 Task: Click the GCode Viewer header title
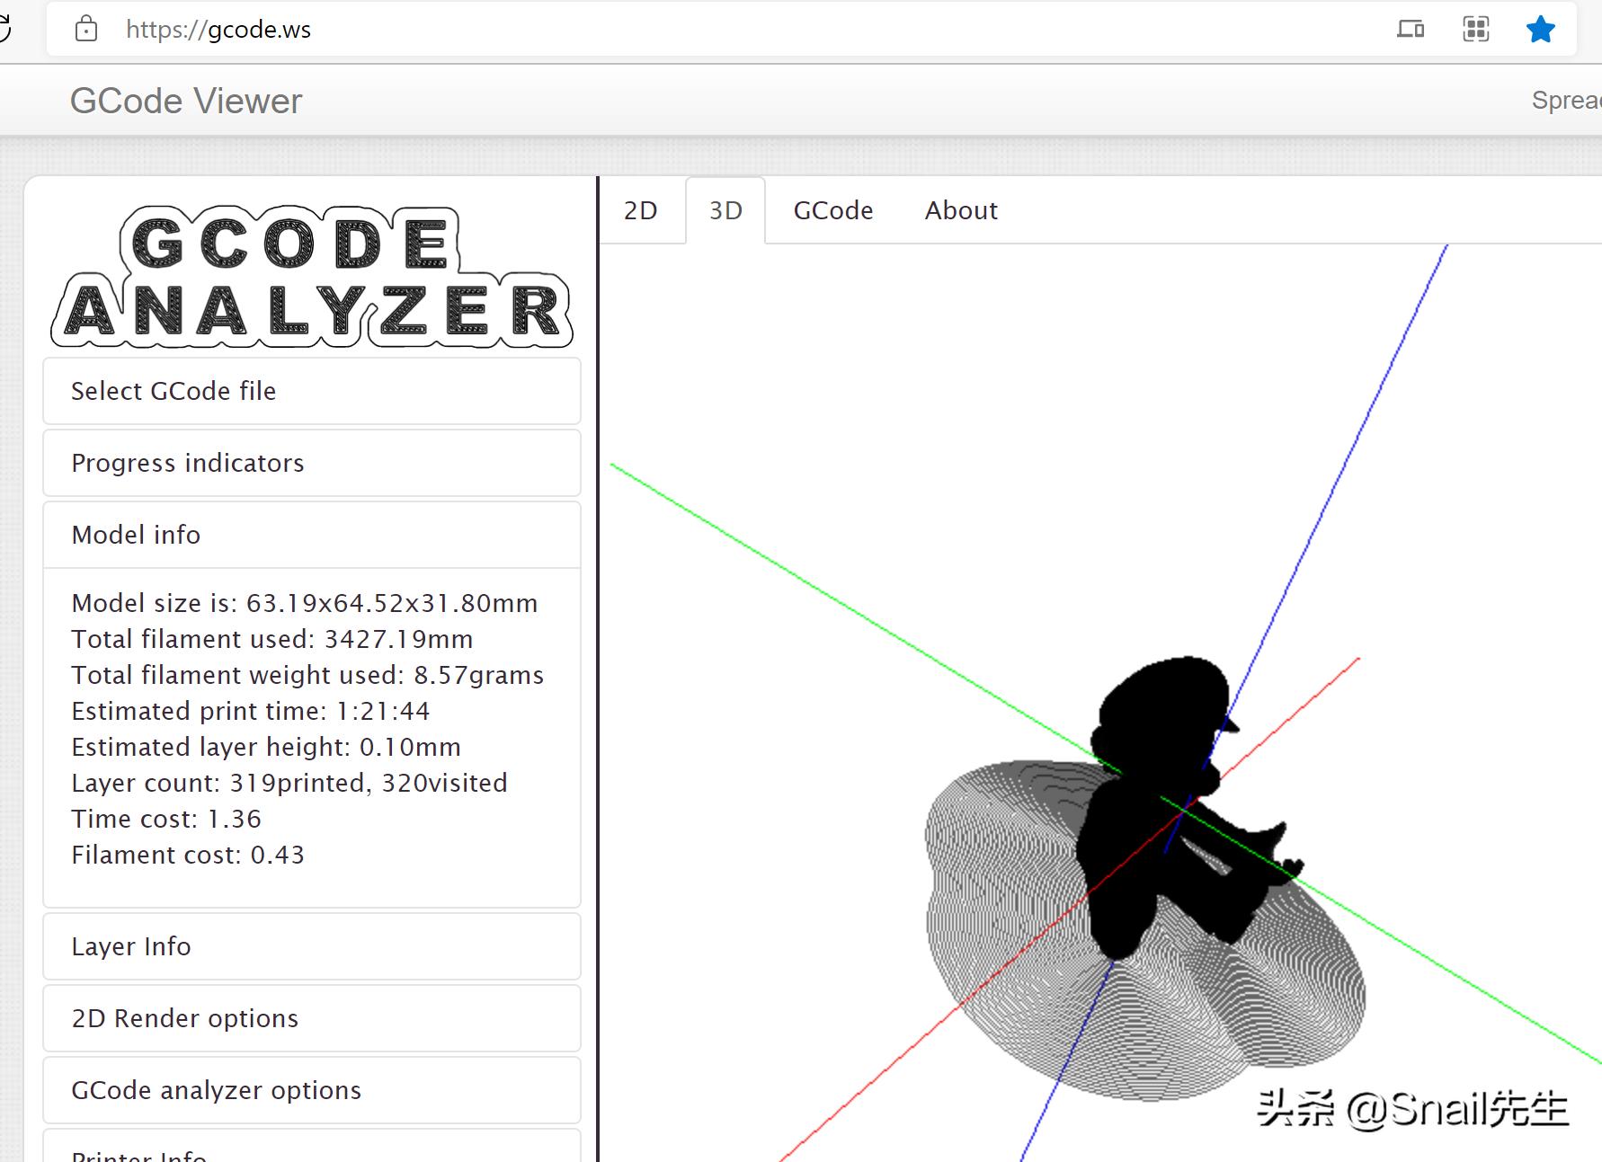click(x=186, y=101)
